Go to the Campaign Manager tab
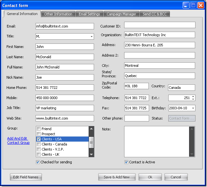Image resolution: width=207 pixels, height=187 pixels. click(121, 14)
